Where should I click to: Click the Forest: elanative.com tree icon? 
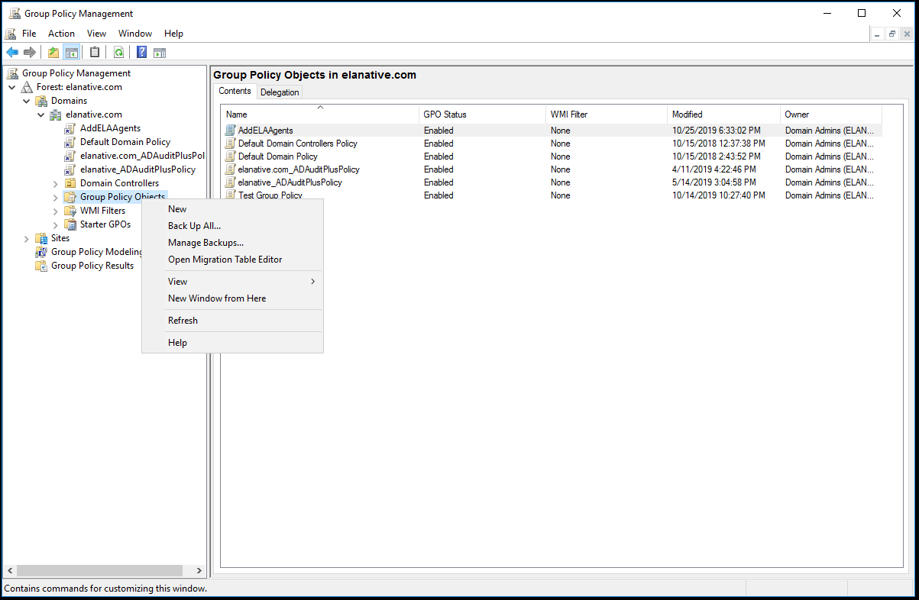click(x=28, y=87)
